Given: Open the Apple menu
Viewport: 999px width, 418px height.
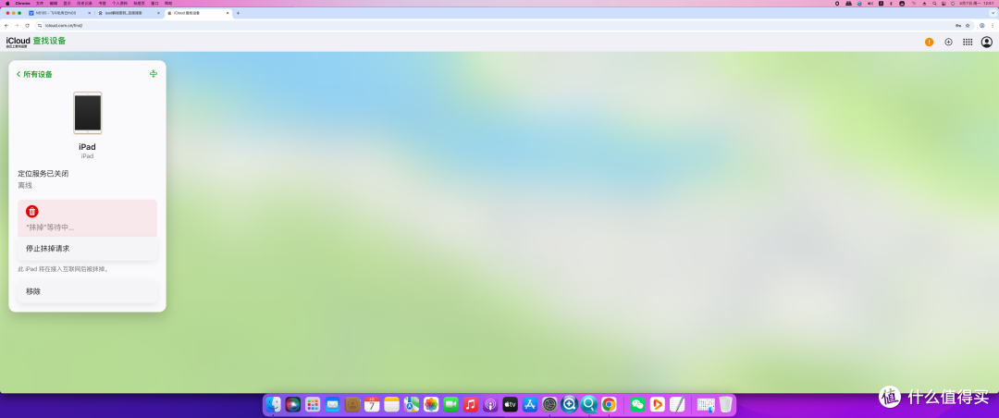Looking at the screenshot, I should [7, 3].
